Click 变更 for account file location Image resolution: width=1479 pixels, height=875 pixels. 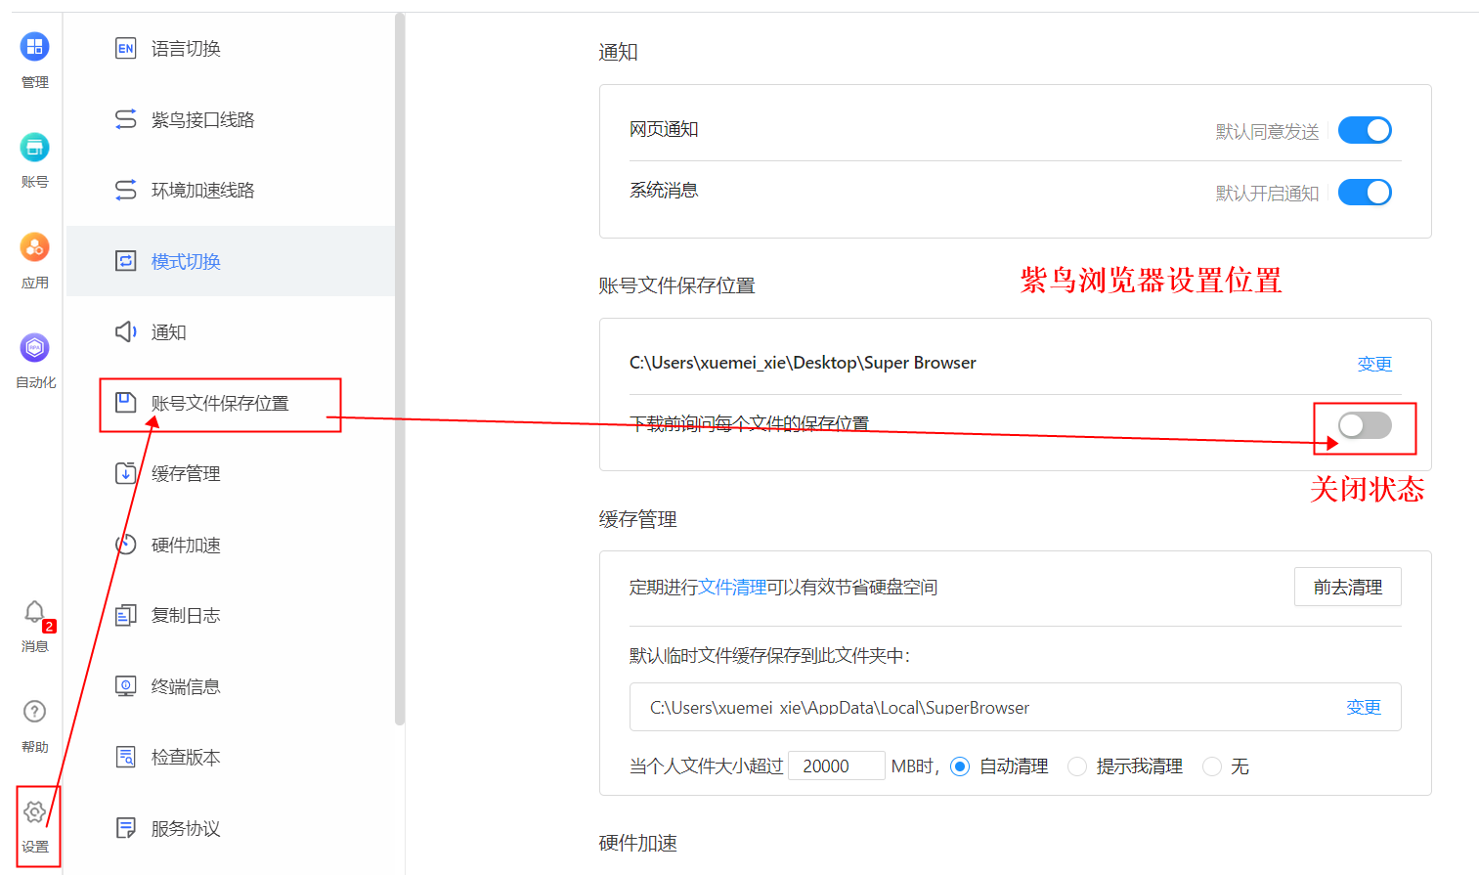[1374, 364]
